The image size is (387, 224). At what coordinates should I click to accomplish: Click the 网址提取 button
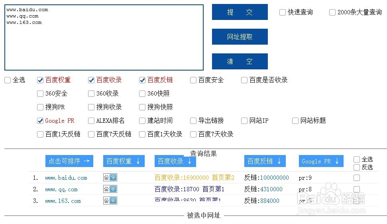240,37
